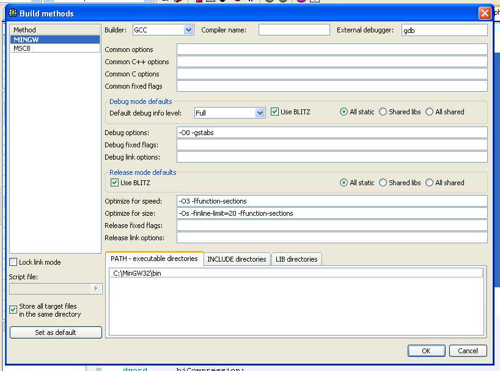Toggle Use BLITZ in Release mode defaults
500x371 pixels.
pos(114,183)
